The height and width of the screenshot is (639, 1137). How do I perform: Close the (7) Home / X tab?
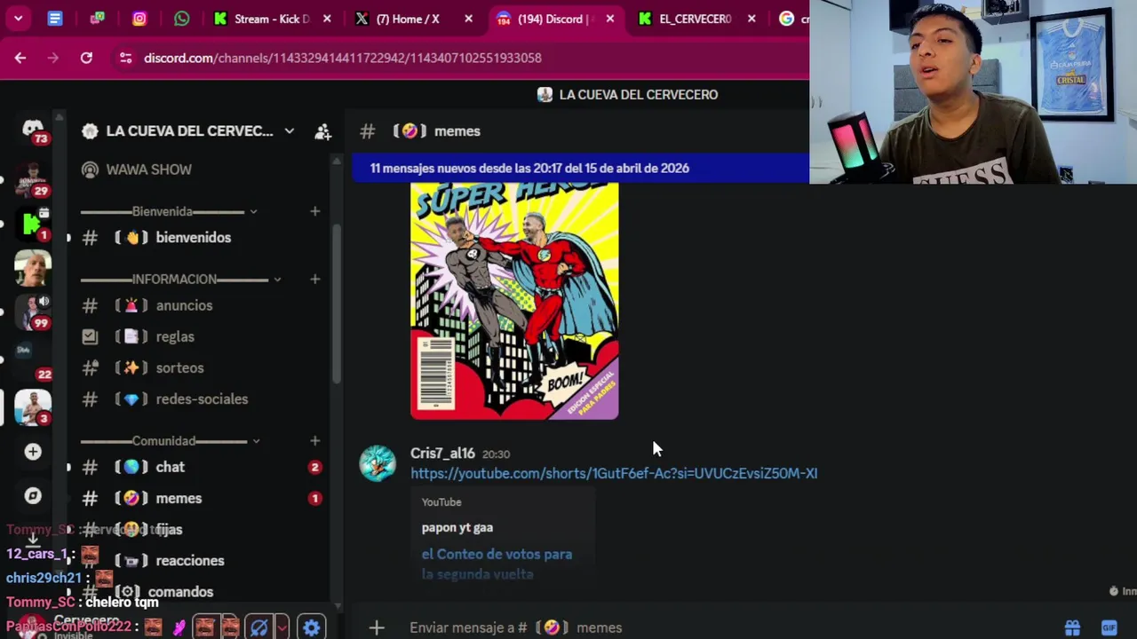[468, 19]
